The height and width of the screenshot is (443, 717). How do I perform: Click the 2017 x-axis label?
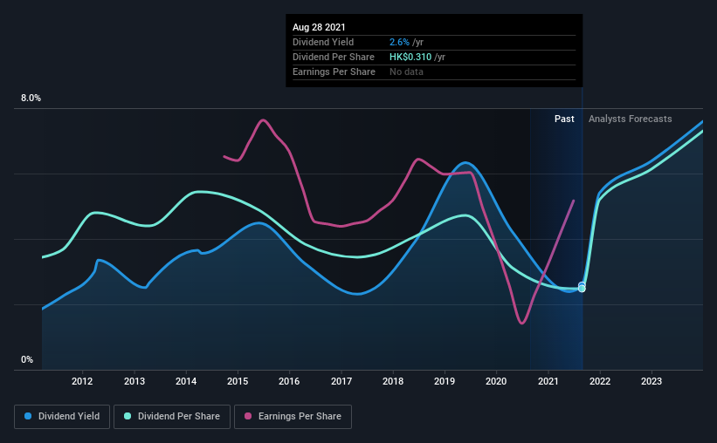(341, 381)
